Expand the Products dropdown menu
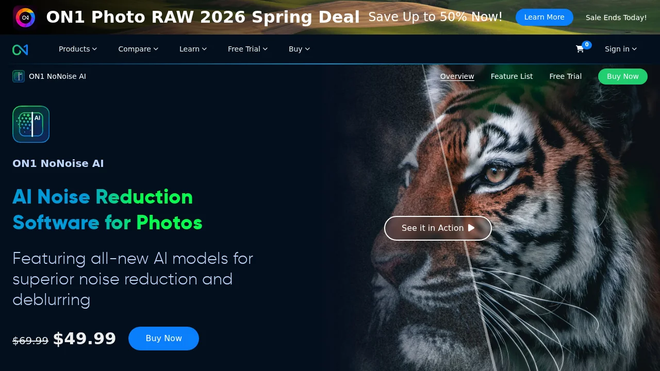 (x=78, y=49)
